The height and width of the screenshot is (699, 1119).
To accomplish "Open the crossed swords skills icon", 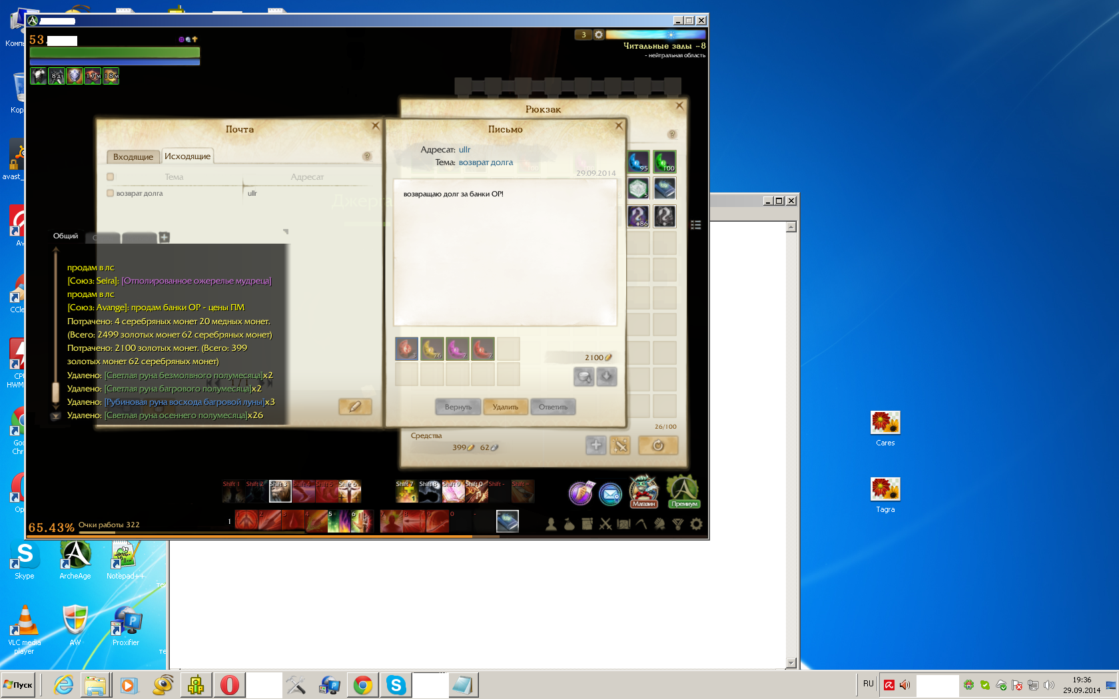I will (605, 524).
